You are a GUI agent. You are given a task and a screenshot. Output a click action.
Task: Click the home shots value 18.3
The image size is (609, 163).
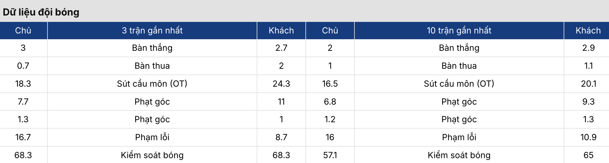(x=23, y=84)
